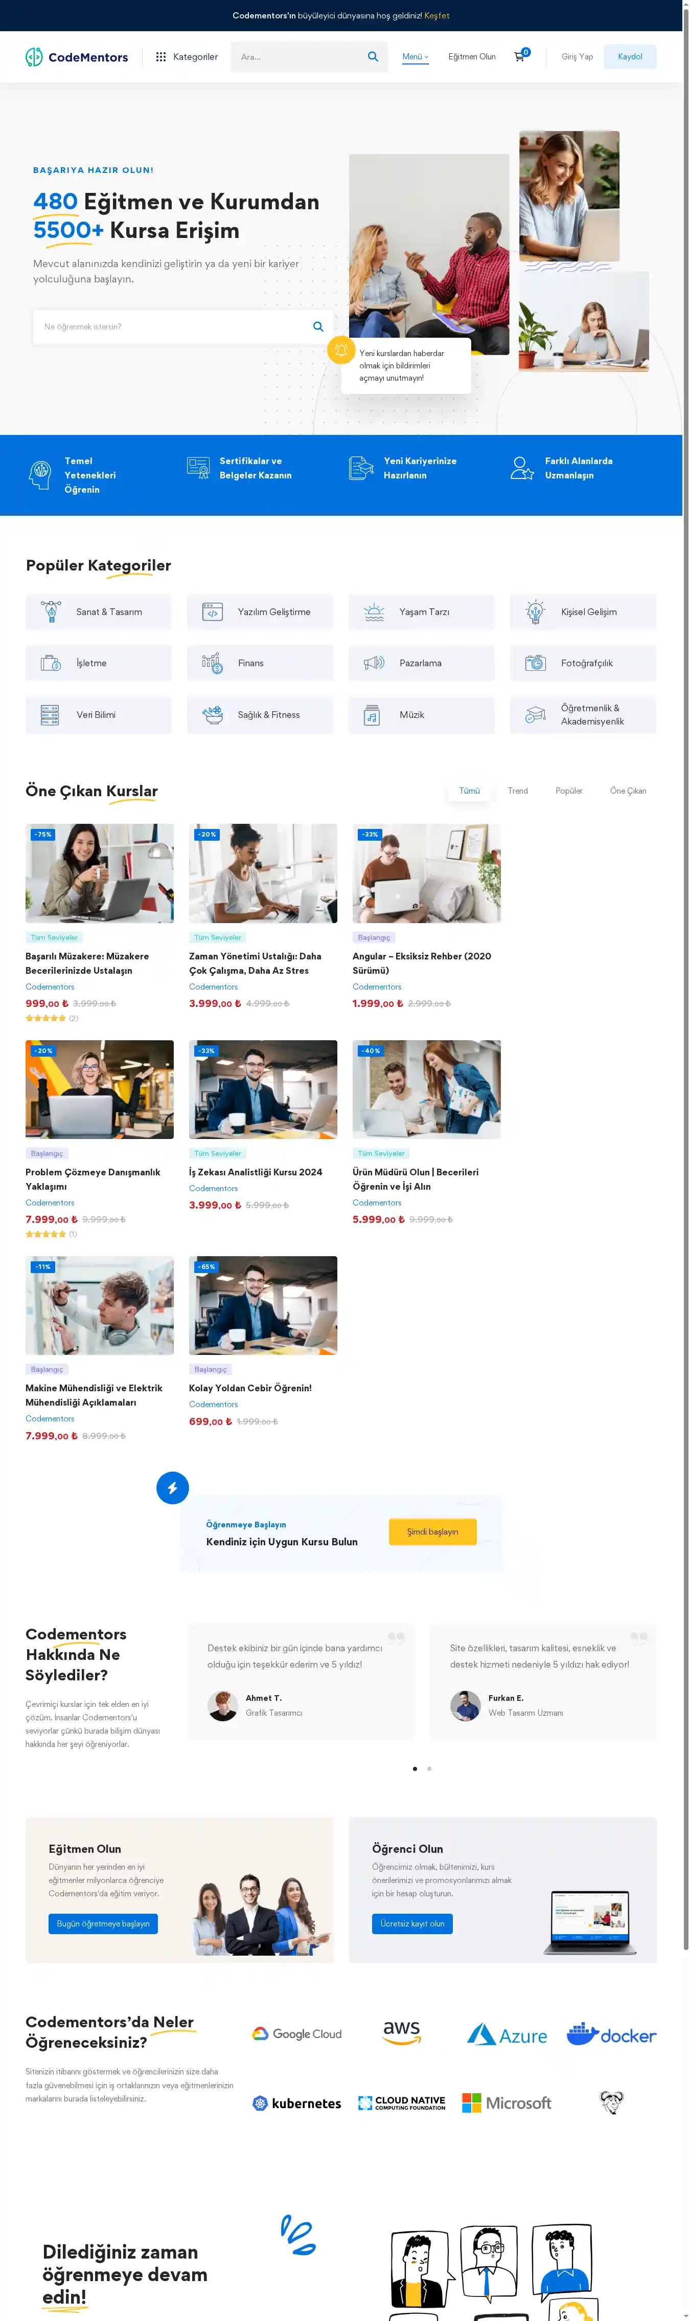This screenshot has width=690, height=2321.
Task: Switch to the Trend courses tab
Action: pos(517,791)
